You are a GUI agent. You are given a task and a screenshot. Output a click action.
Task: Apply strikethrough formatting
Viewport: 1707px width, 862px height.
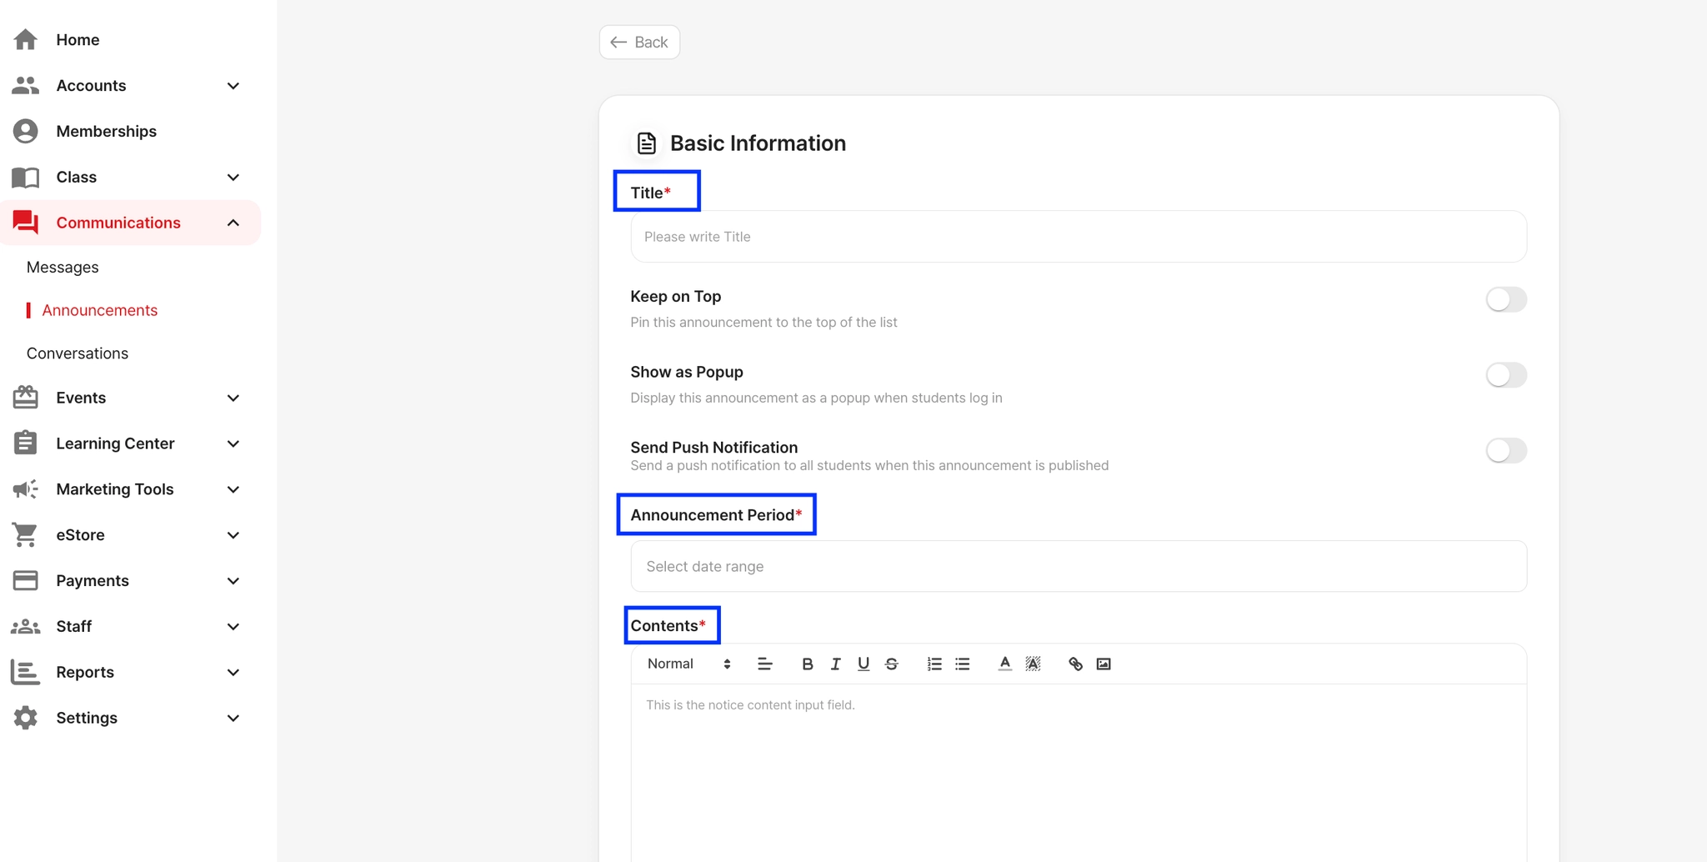coord(892,664)
